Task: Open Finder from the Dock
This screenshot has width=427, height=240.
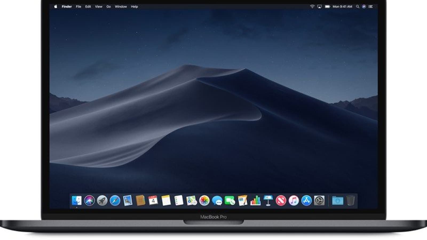Action: click(77, 201)
